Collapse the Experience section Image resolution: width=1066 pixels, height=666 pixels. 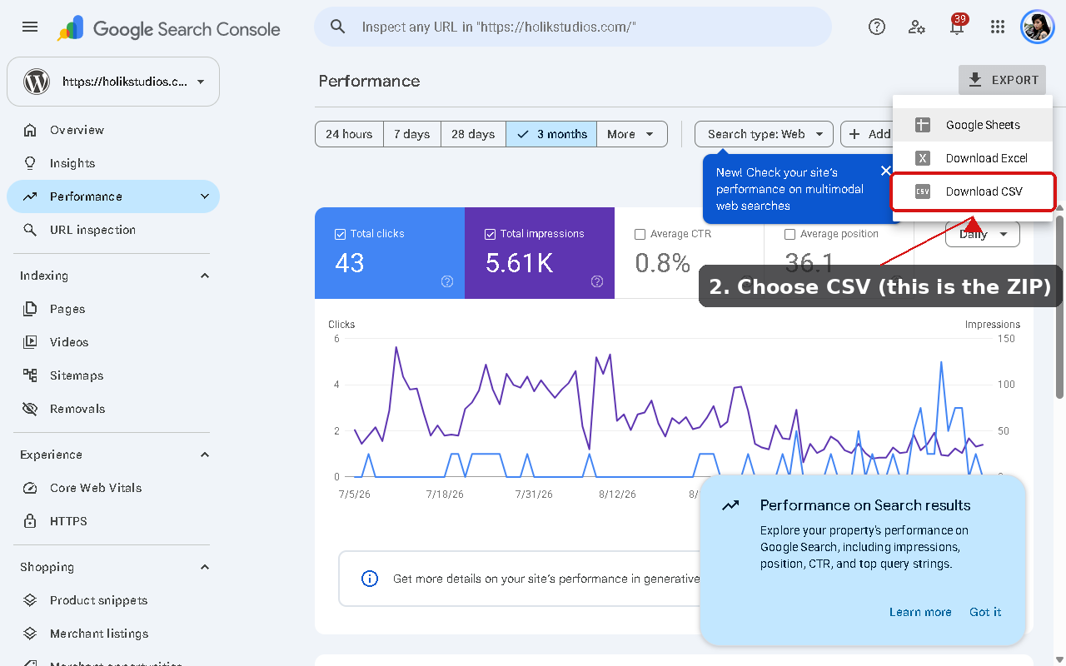coord(205,455)
